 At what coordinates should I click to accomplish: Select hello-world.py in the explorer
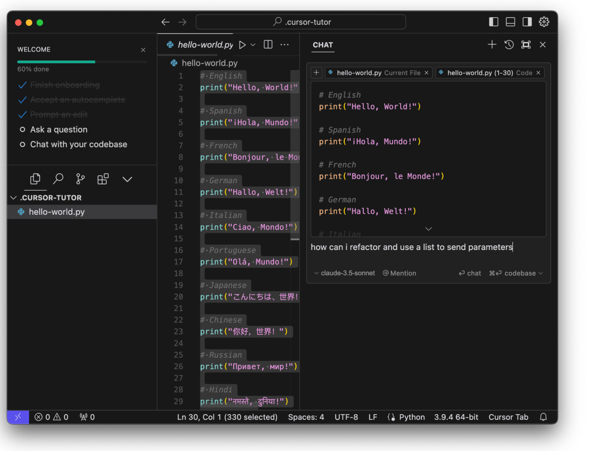[x=82, y=212]
